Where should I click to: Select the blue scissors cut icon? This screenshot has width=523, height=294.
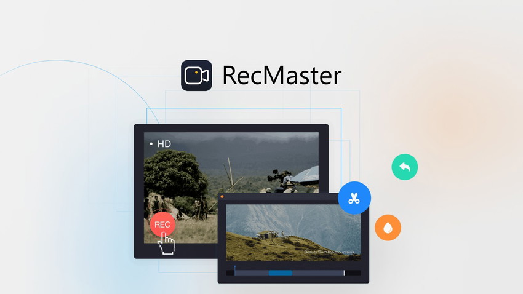click(354, 198)
